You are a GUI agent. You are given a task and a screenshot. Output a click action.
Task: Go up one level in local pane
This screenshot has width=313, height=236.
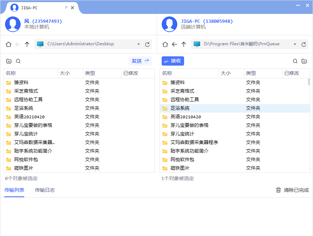click(27, 44)
